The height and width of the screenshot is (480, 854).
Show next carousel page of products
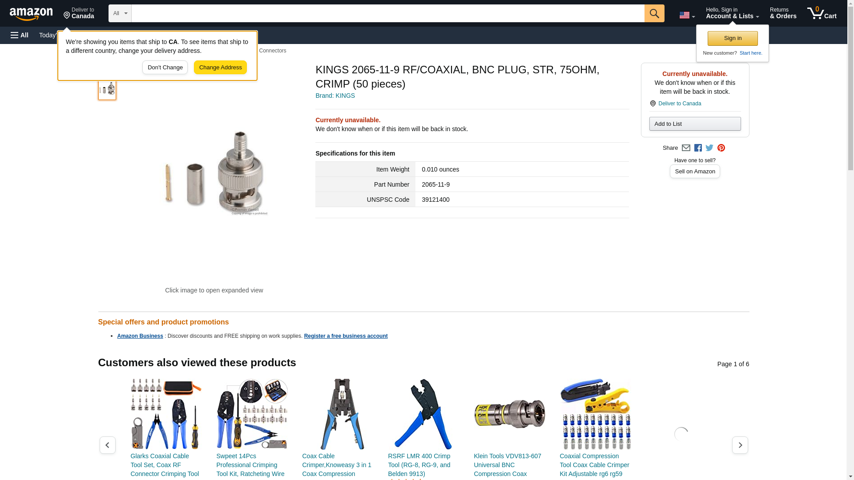740,445
